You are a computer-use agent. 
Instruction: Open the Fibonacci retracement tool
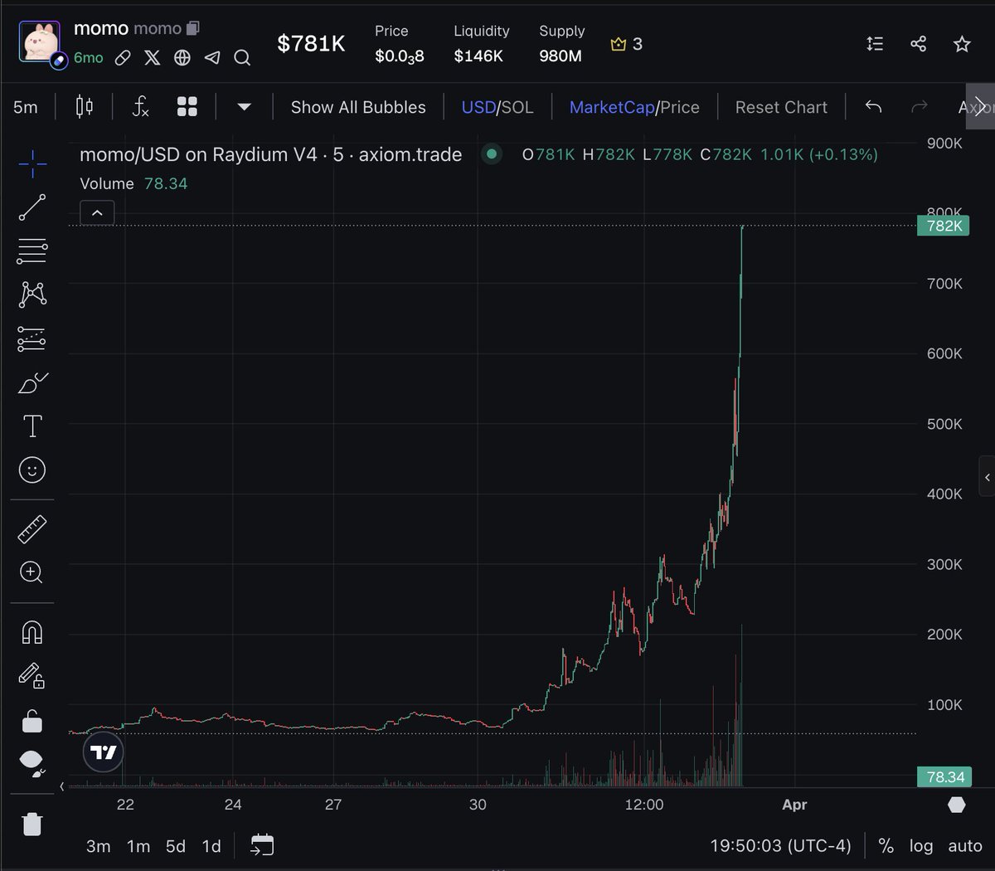tap(32, 251)
